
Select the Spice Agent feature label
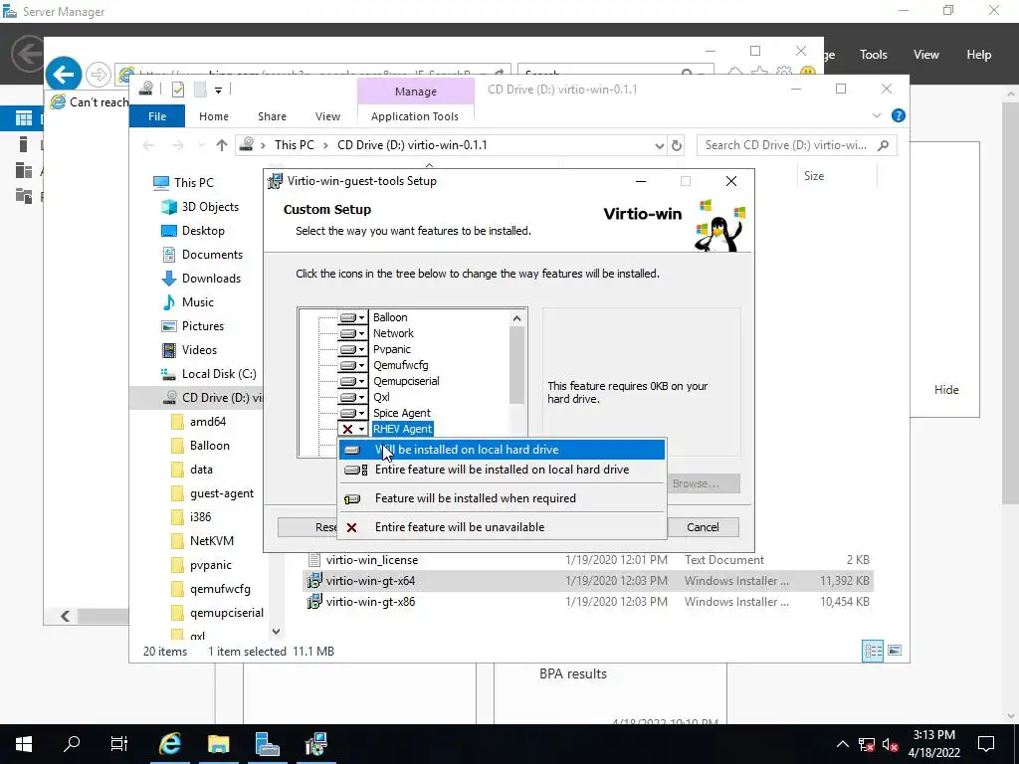pyautogui.click(x=402, y=413)
